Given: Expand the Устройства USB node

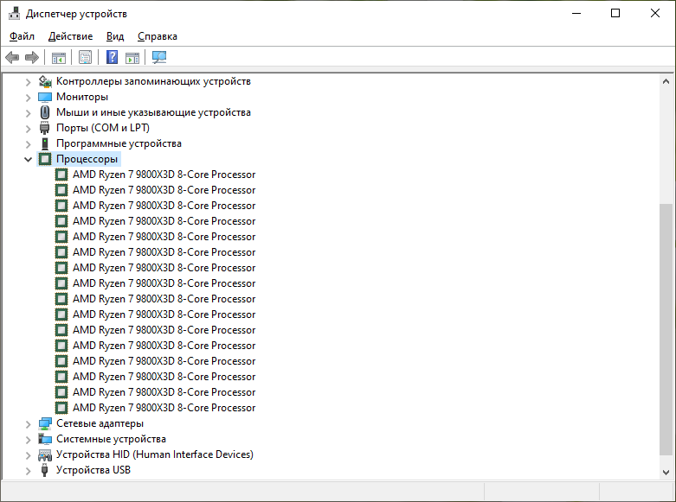Looking at the screenshot, I should (x=28, y=471).
